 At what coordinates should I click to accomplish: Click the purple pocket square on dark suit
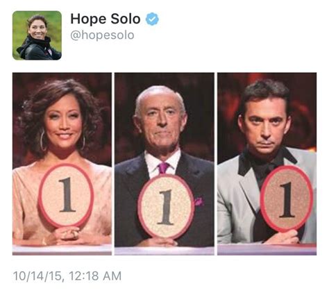tap(199, 201)
